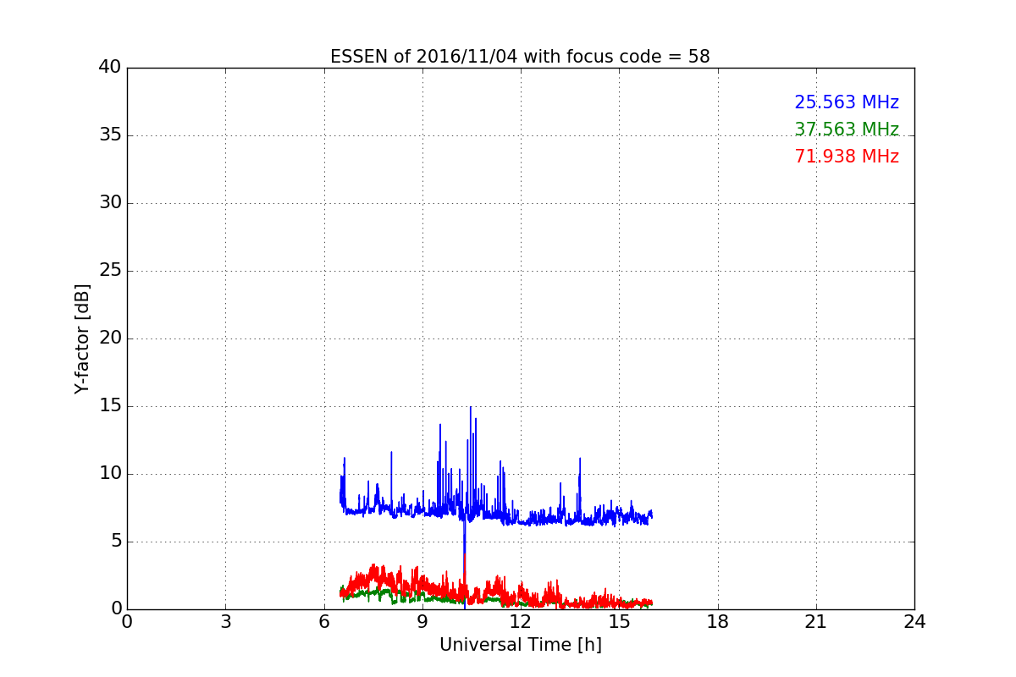Click the plot title 'ESSEN of 2016/11/04 with focus code = 58'
This screenshot has width=1016, height=677.
520,57
